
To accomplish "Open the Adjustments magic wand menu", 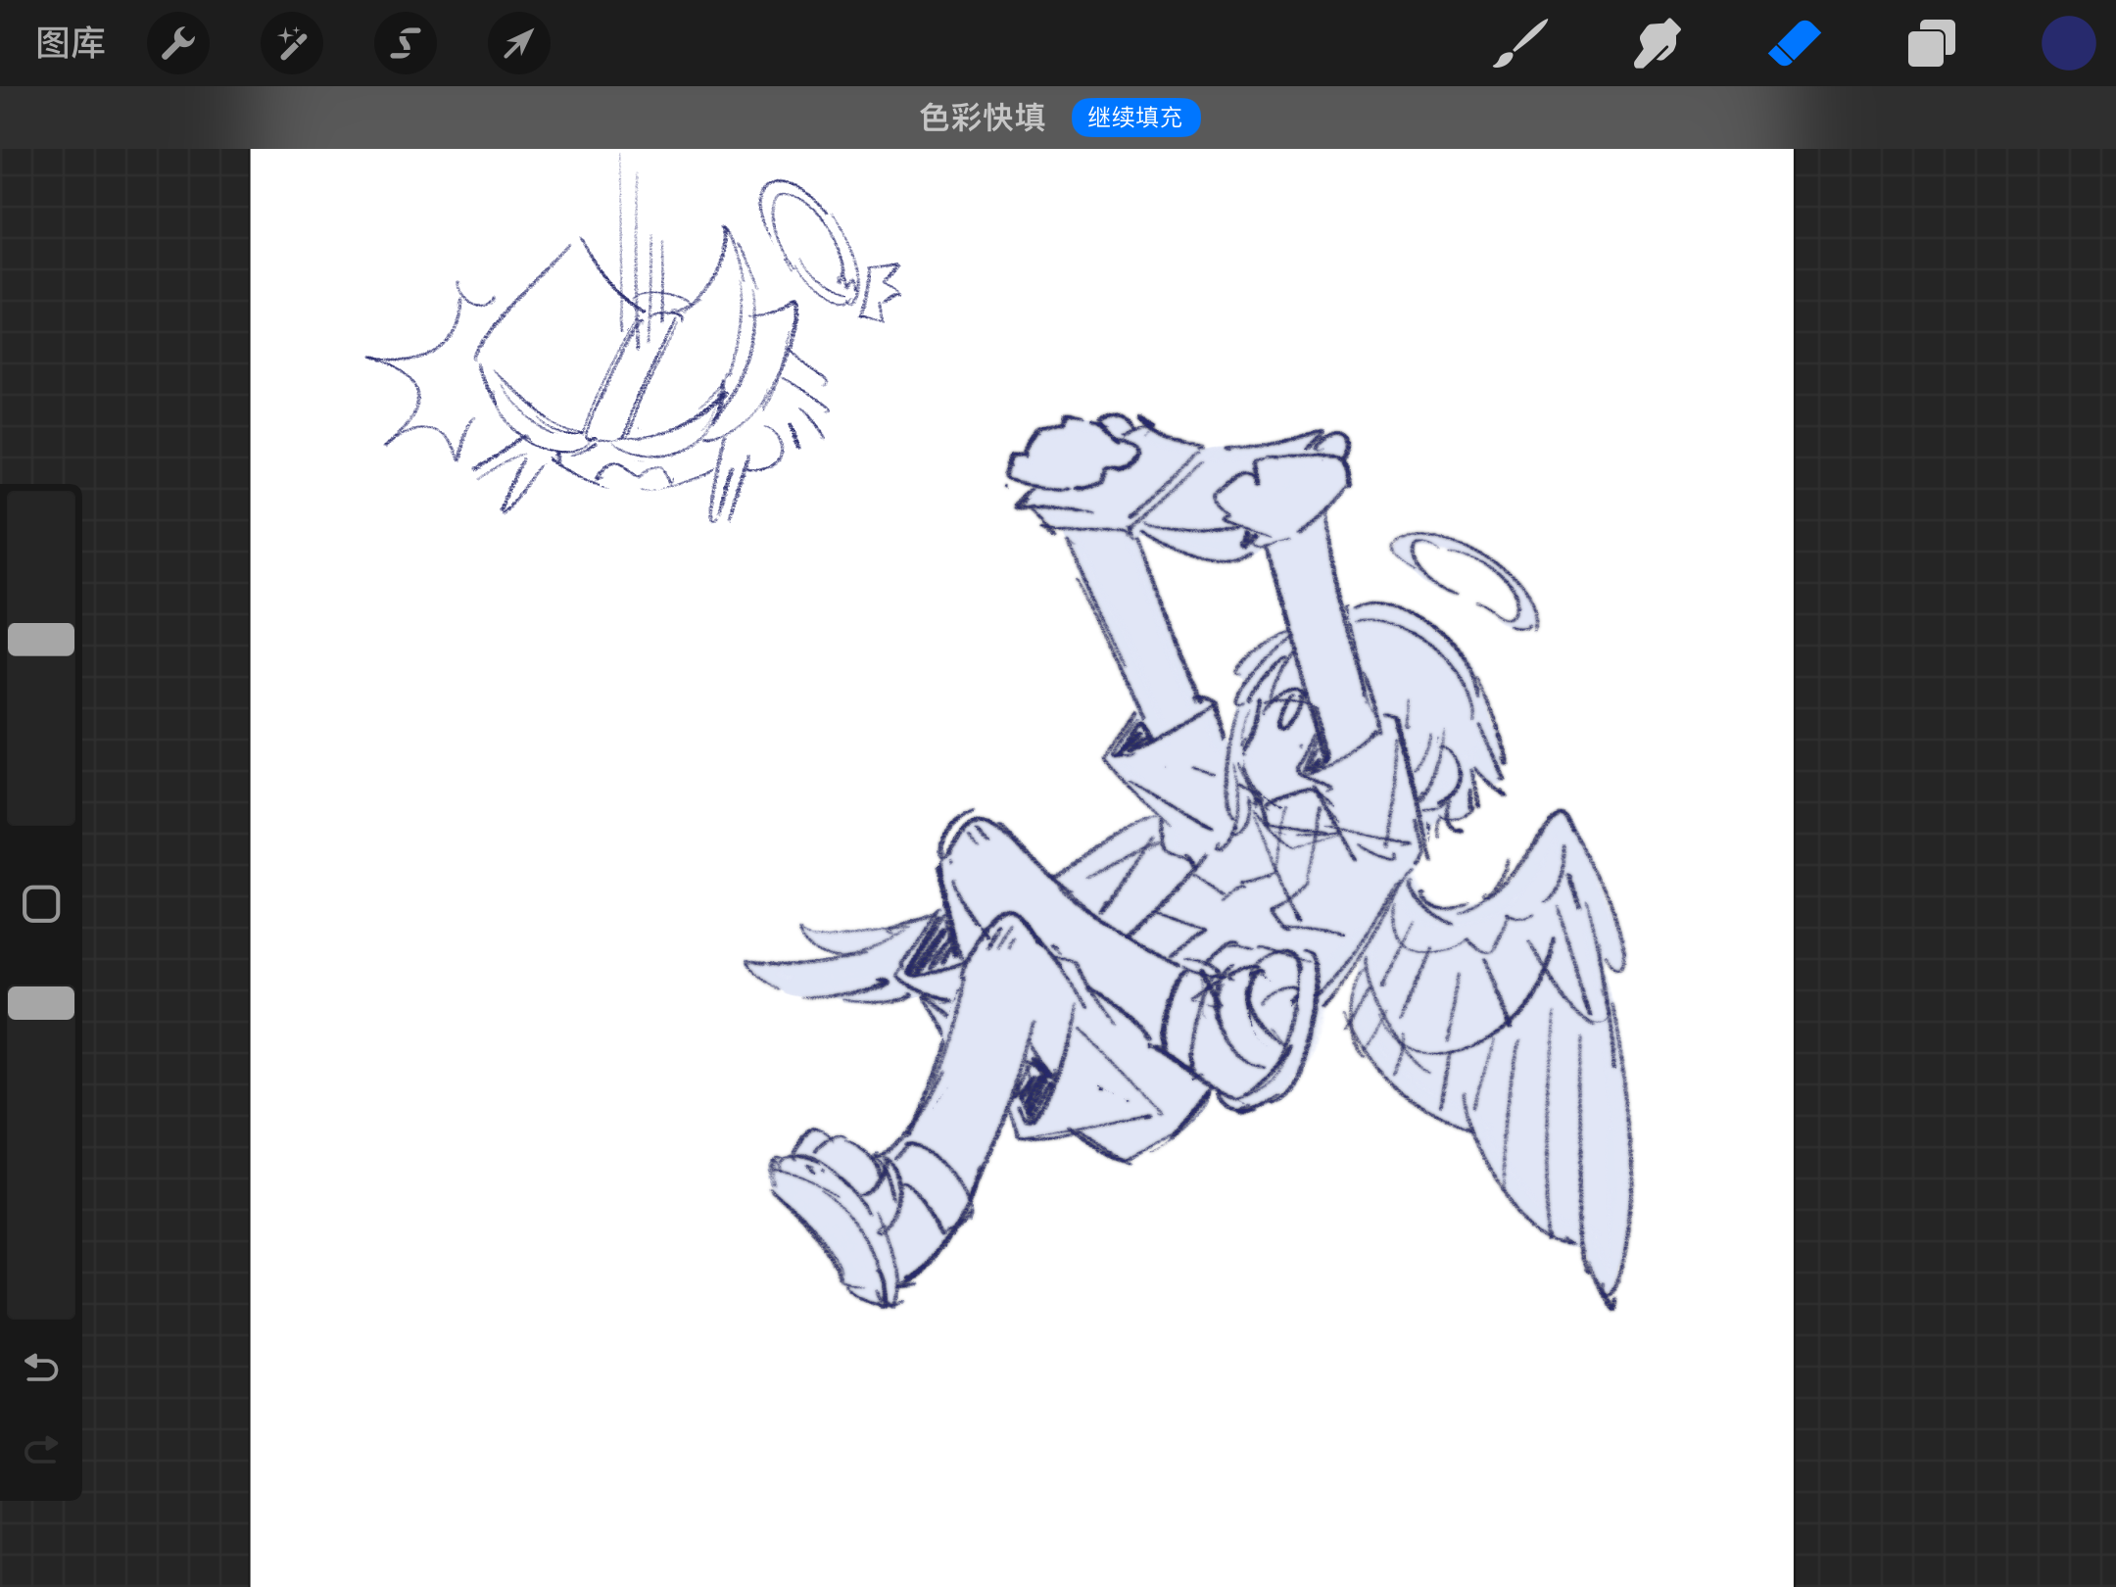I will (292, 43).
